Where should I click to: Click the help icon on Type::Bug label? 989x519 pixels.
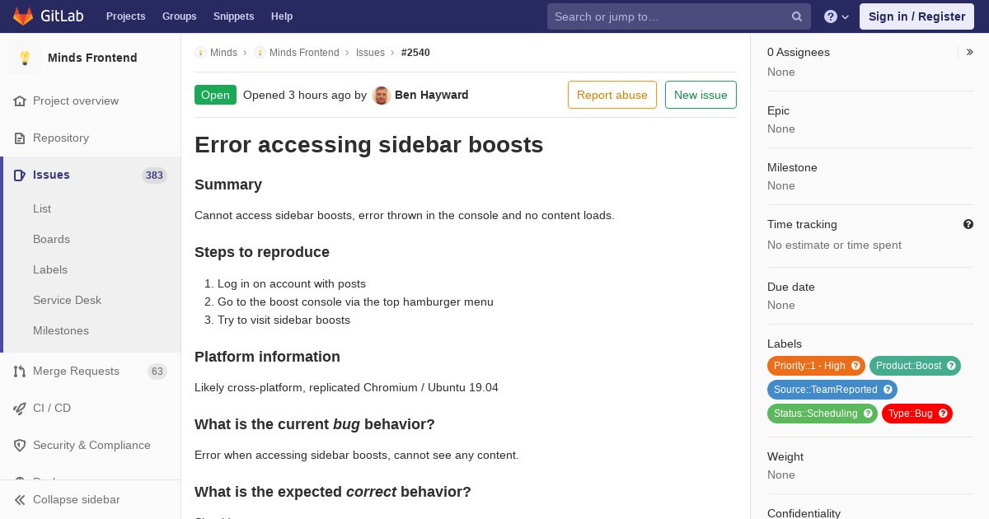coord(943,414)
